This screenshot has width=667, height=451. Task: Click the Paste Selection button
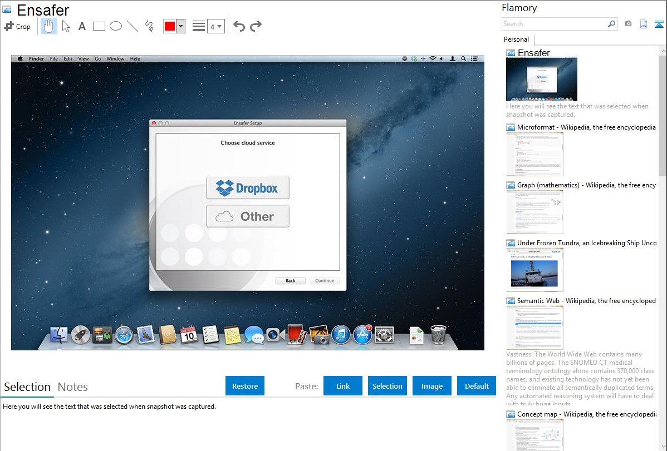point(387,386)
